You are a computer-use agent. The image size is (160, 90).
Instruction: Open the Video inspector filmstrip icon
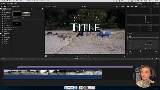[132, 6]
